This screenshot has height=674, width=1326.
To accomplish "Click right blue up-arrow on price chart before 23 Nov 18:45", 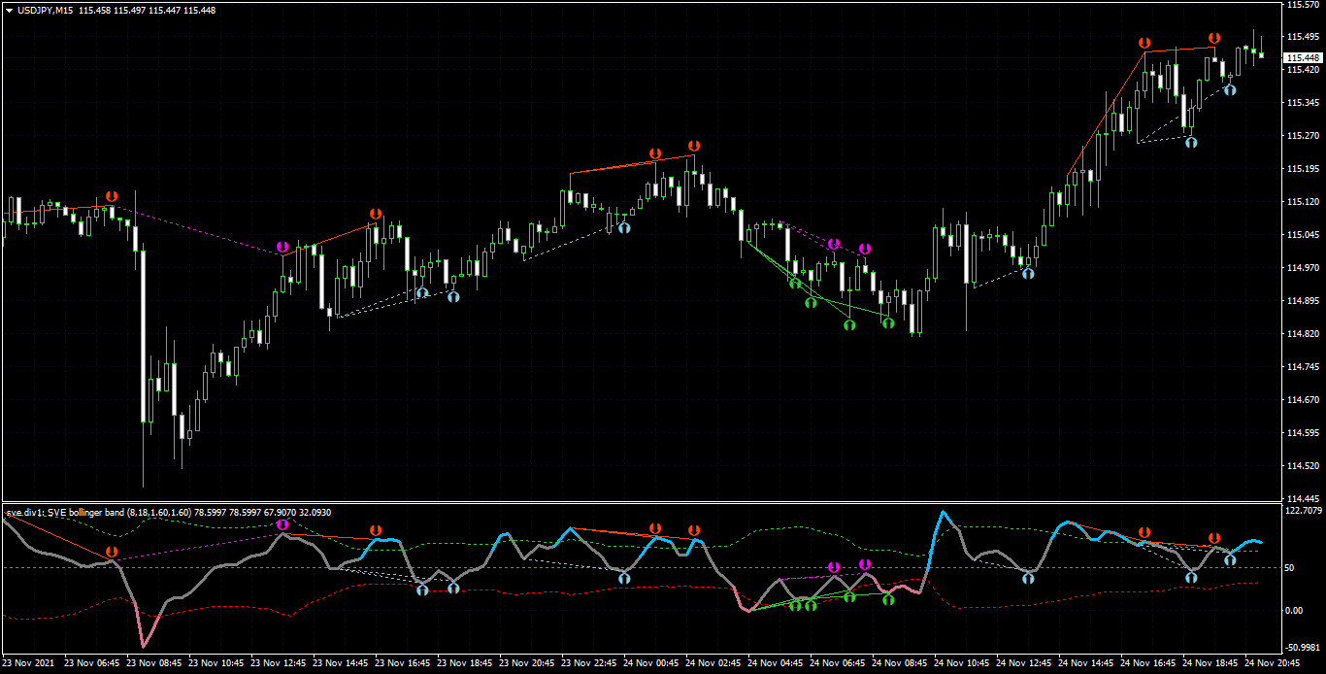I will 453,296.
